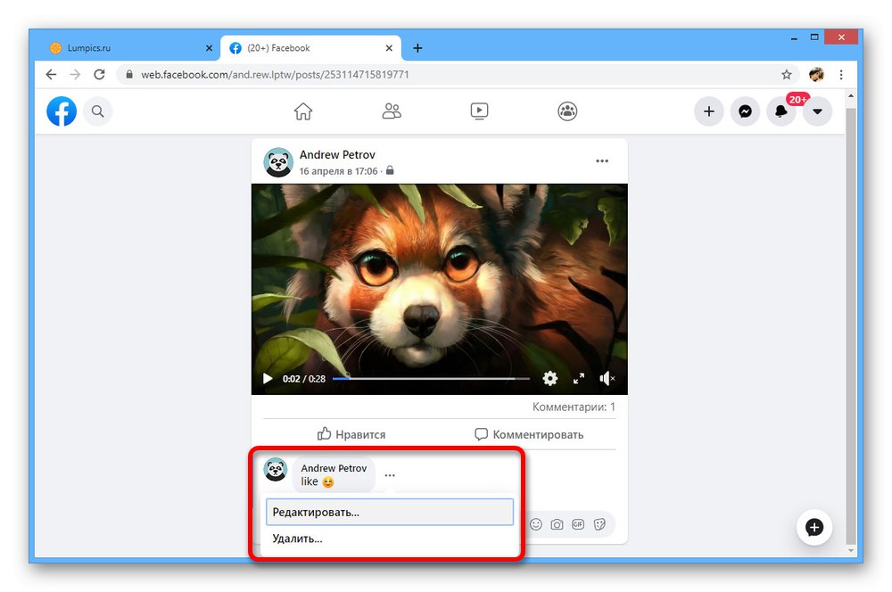892x592 pixels.
Task: Open Andrew Petrov name in the comment
Action: click(x=334, y=468)
